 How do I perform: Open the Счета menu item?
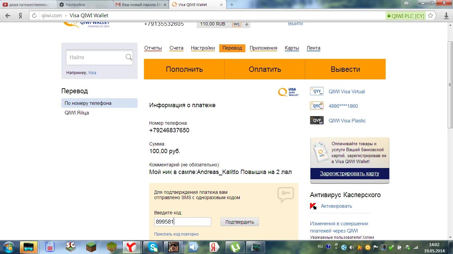click(176, 48)
